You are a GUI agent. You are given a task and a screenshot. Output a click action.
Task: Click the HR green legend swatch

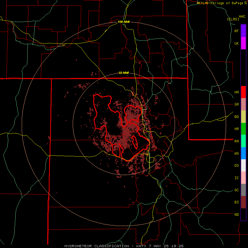tap(243, 129)
